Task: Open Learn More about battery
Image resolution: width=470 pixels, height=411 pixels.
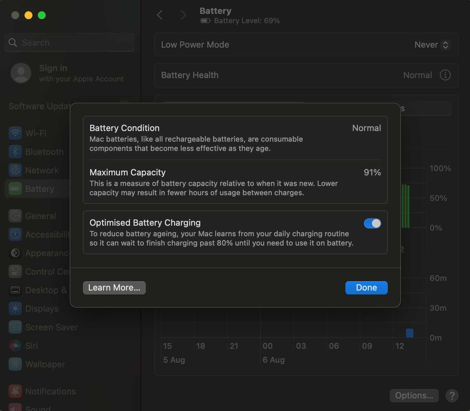Action: (x=114, y=288)
